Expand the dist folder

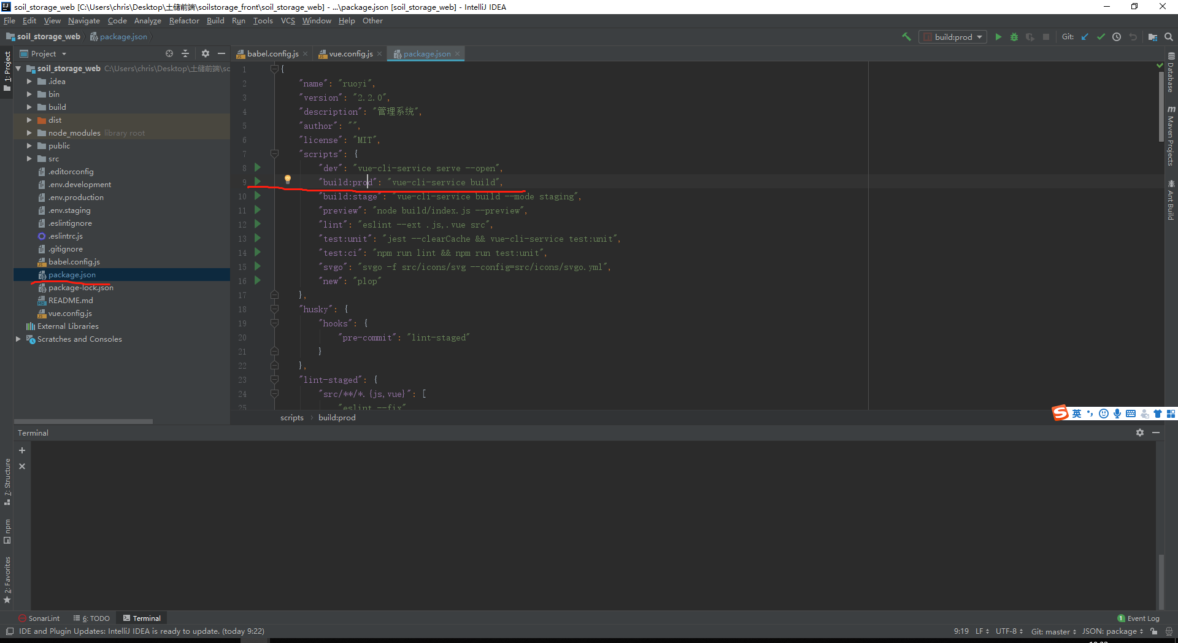(29, 120)
